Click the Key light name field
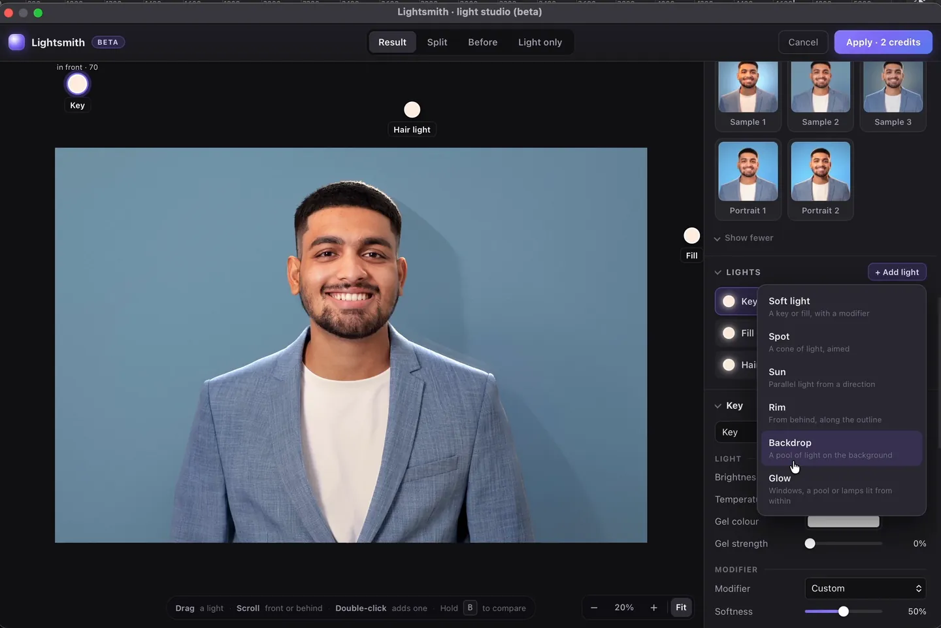 [x=736, y=432]
